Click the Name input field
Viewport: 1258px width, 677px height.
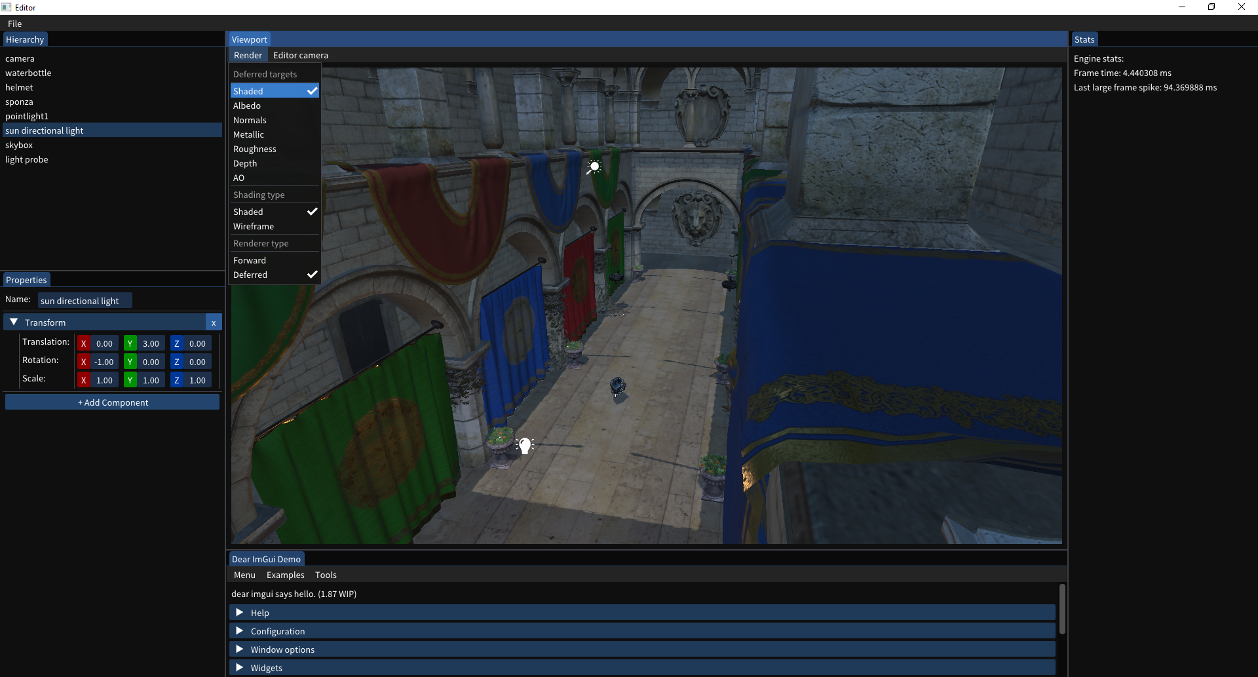[x=85, y=301]
